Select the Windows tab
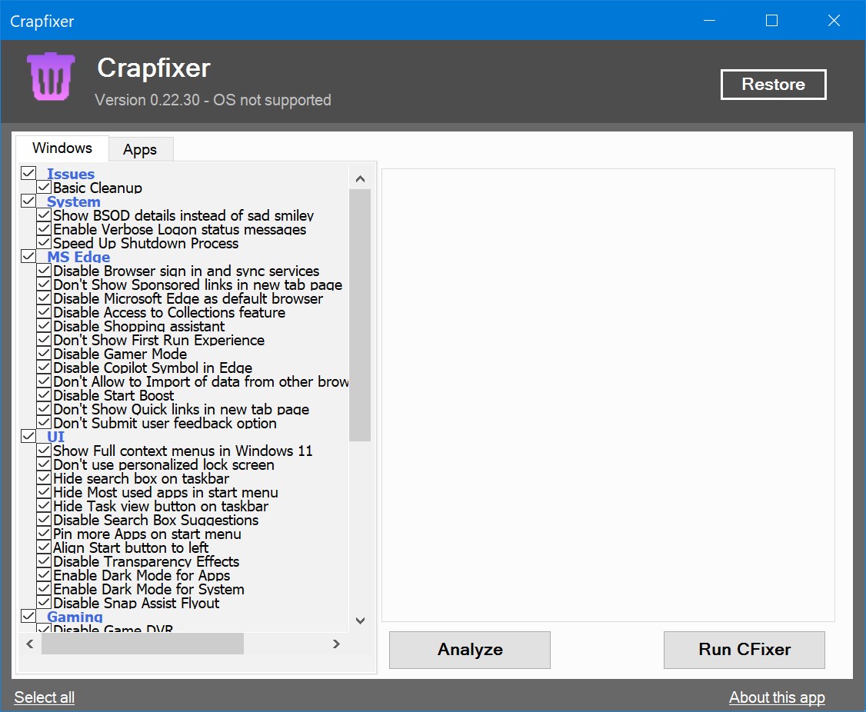 pyautogui.click(x=62, y=148)
